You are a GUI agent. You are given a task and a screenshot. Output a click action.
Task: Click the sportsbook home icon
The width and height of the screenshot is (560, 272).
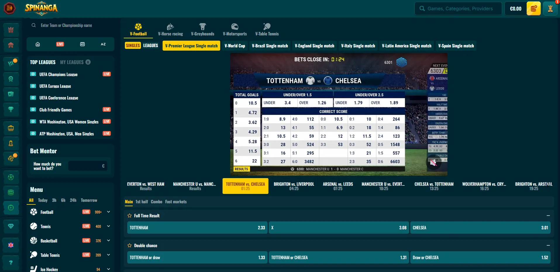[x=38, y=44]
